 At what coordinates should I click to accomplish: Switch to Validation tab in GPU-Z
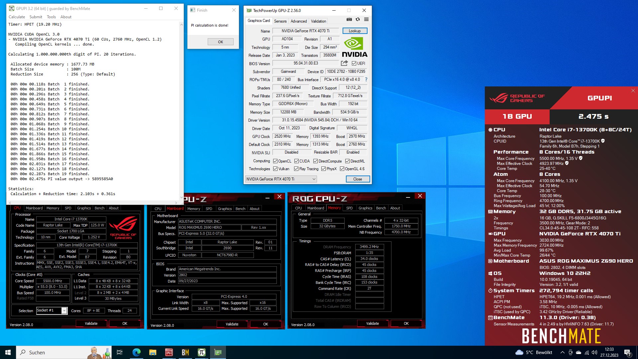[x=318, y=21]
